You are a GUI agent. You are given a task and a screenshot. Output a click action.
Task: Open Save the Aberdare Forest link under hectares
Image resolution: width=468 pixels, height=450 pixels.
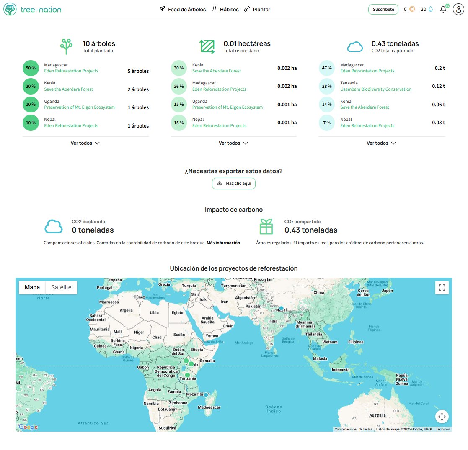click(x=217, y=71)
